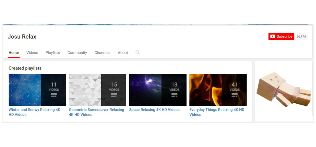Screen dimensions: 316x147
Task: Open the About tab
Action: click(x=123, y=53)
